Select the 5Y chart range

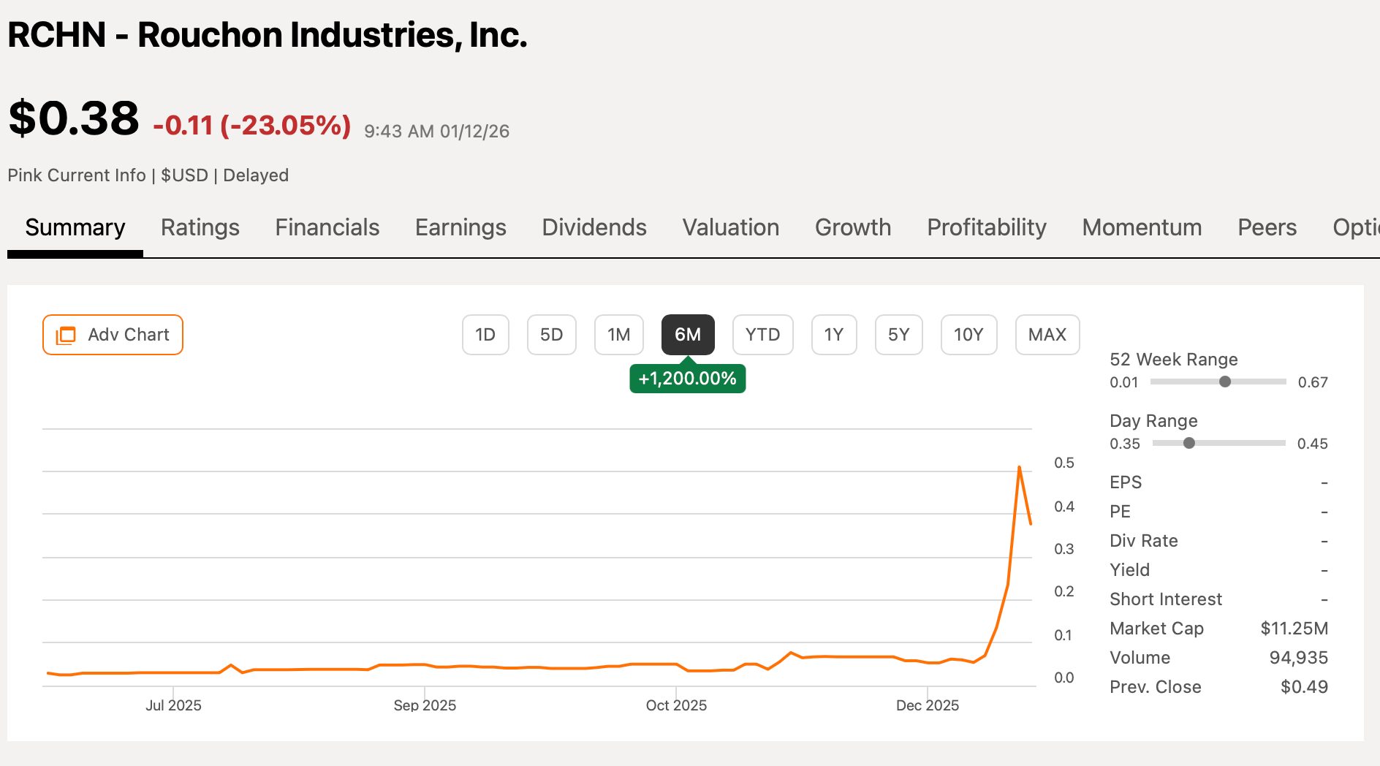point(898,334)
